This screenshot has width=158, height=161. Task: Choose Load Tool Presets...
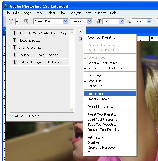tap(110, 119)
